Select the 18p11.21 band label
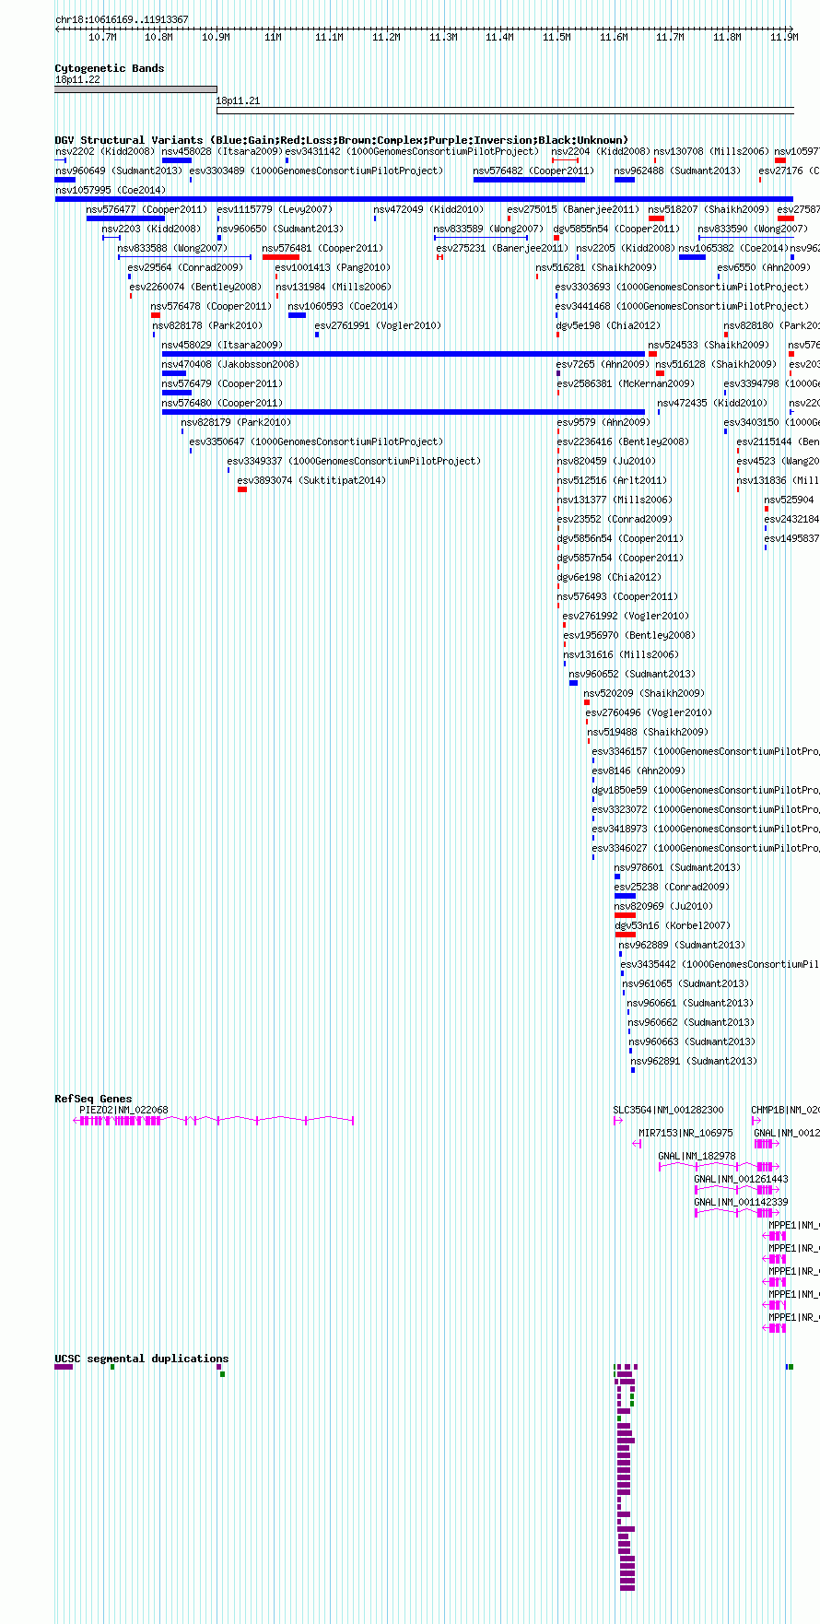 click(x=238, y=100)
